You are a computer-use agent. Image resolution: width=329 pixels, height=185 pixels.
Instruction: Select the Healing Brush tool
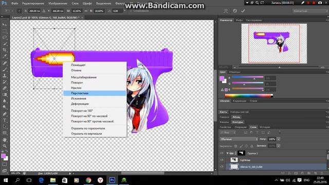(x=5, y=63)
